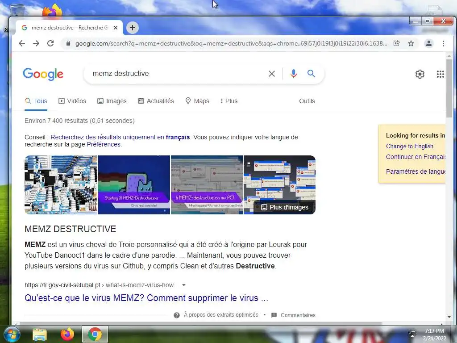Submit search with the magnifier icon
The width and height of the screenshot is (457, 343).
pos(311,74)
